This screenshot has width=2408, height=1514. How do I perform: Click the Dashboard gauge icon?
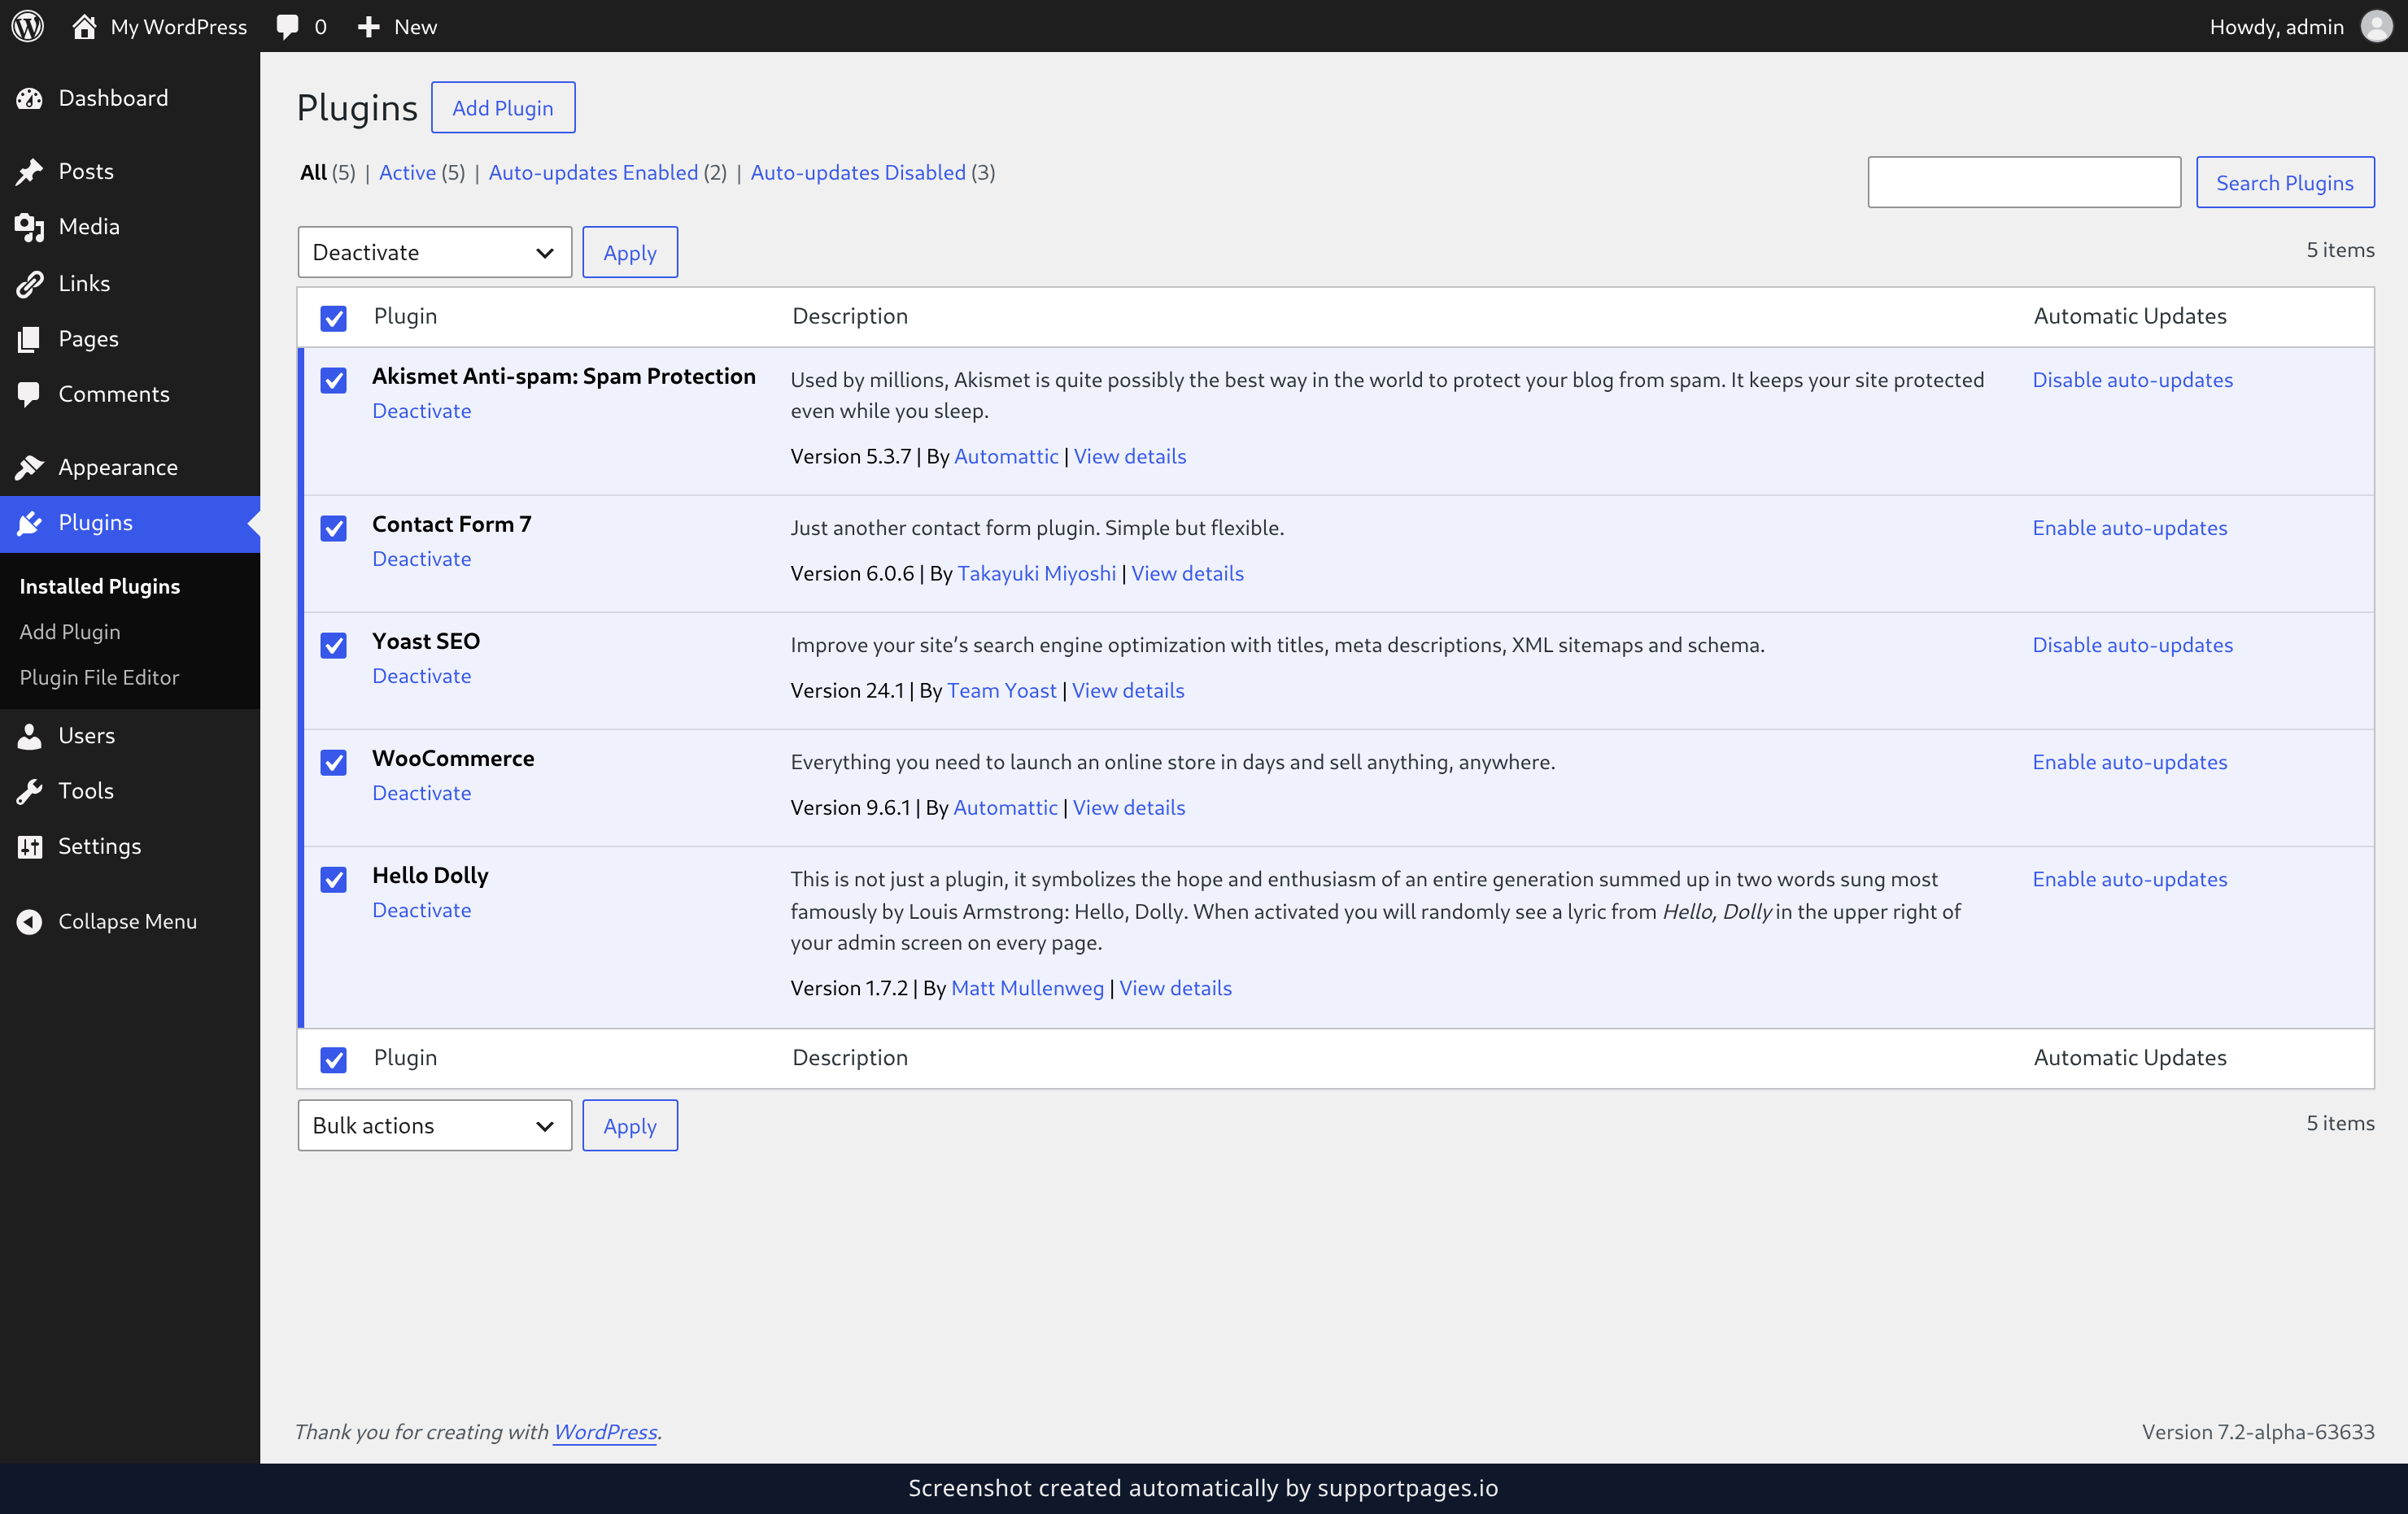pyautogui.click(x=29, y=98)
